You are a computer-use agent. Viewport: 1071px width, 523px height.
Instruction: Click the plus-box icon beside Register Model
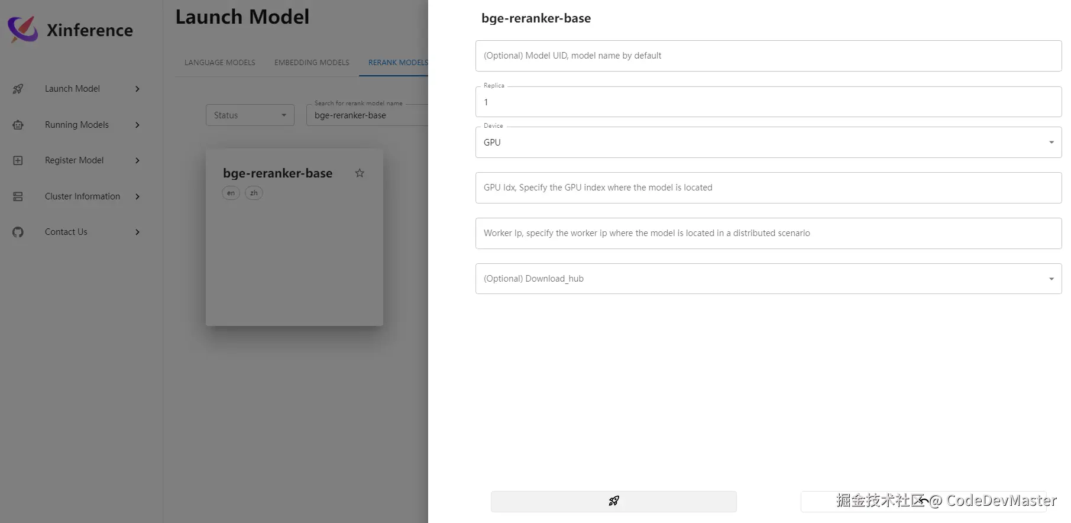pos(18,160)
